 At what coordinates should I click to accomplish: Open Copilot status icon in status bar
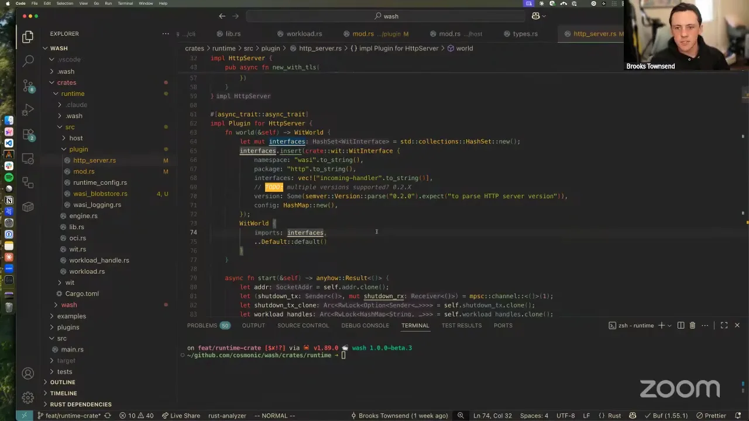click(633, 416)
